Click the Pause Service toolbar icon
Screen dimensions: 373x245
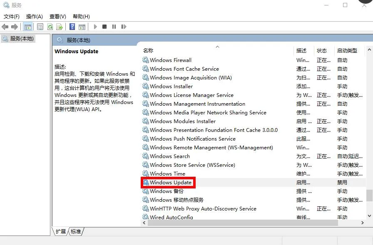pos(114,27)
